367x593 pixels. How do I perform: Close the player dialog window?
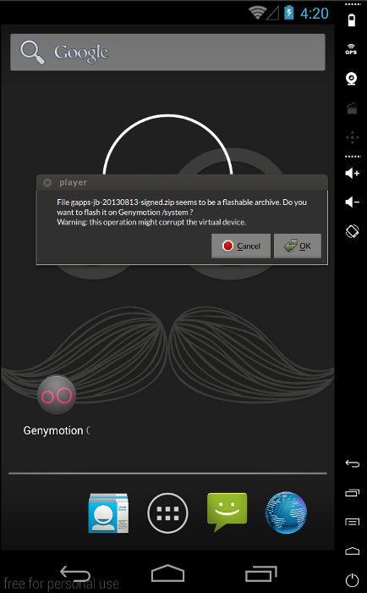[47, 183]
